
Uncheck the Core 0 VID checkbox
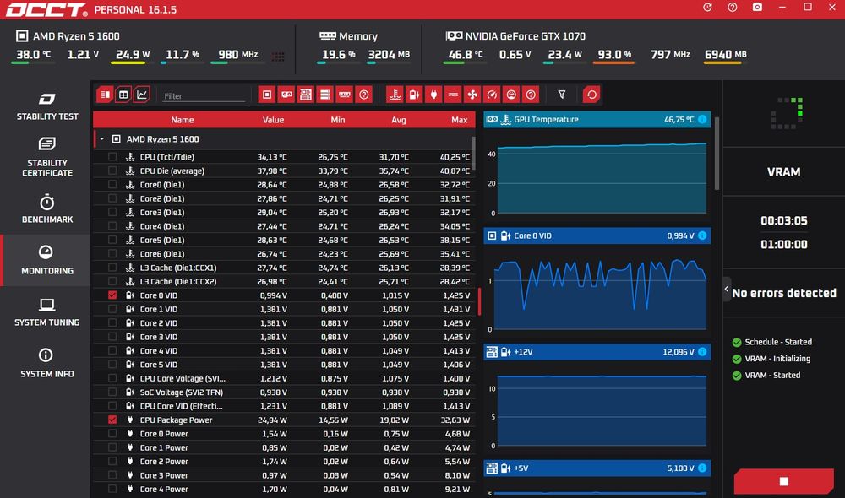click(112, 295)
